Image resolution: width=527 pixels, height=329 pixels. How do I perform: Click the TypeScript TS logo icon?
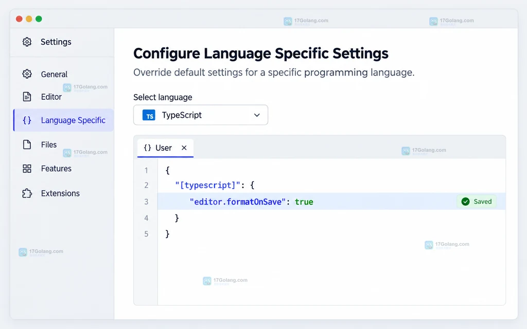[x=149, y=115]
